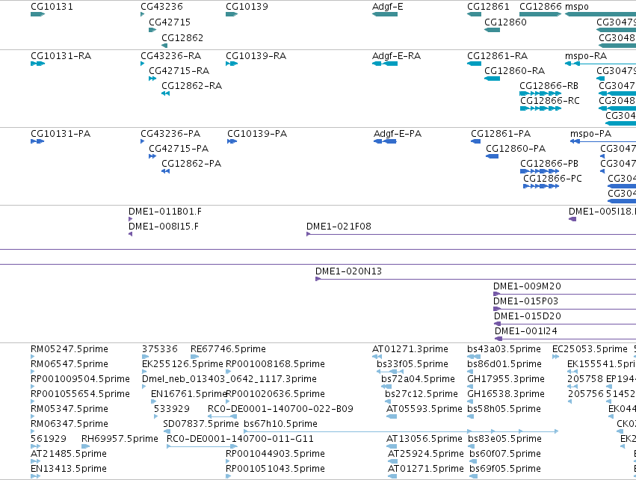The height and width of the screenshot is (480, 636).
Task: Click transcript CG10131-RA label
Action: tap(61, 55)
